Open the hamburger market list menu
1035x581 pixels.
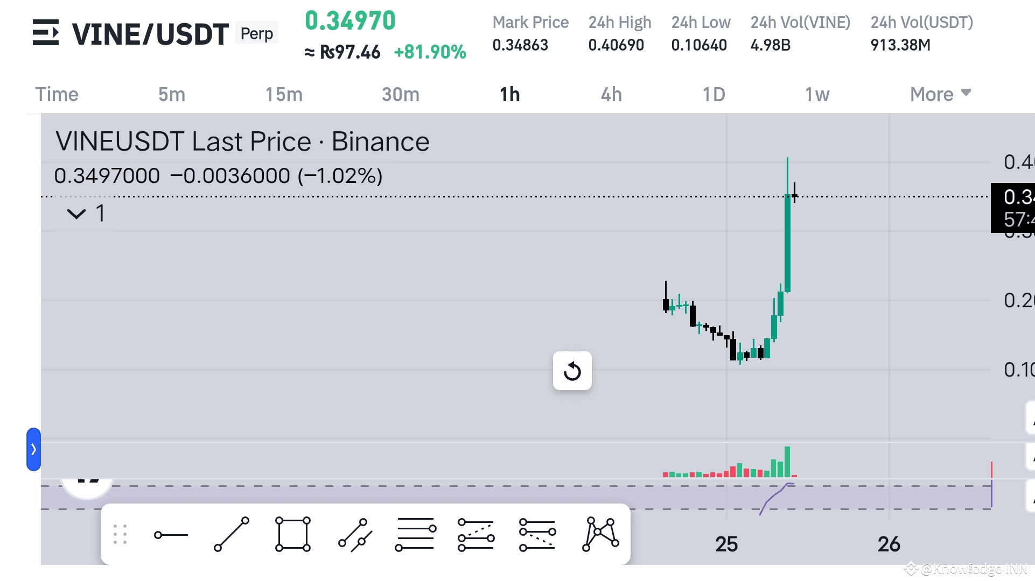coord(46,33)
